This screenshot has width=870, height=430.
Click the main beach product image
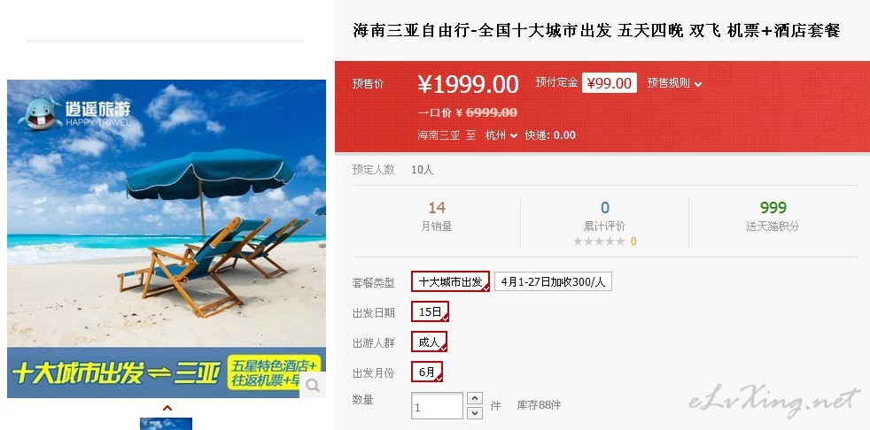tap(167, 238)
